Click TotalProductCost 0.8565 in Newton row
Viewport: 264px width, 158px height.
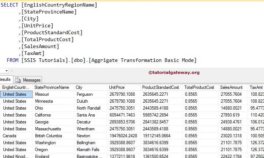(x=200, y=136)
